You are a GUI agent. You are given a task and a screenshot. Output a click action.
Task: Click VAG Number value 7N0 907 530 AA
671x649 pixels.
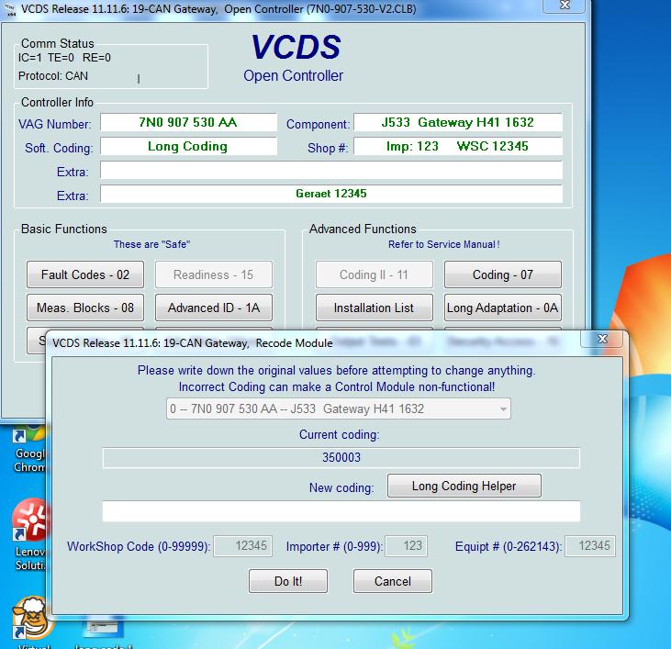click(x=188, y=122)
